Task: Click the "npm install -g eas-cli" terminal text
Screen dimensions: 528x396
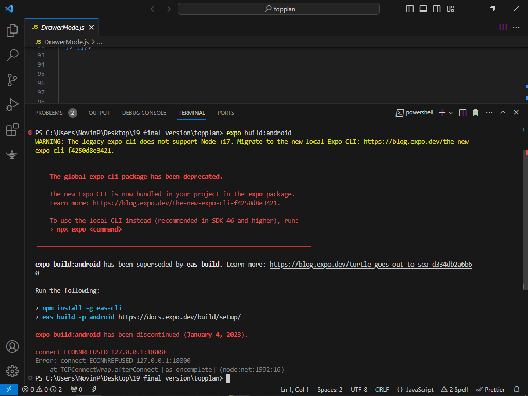Action: pyautogui.click(x=82, y=308)
